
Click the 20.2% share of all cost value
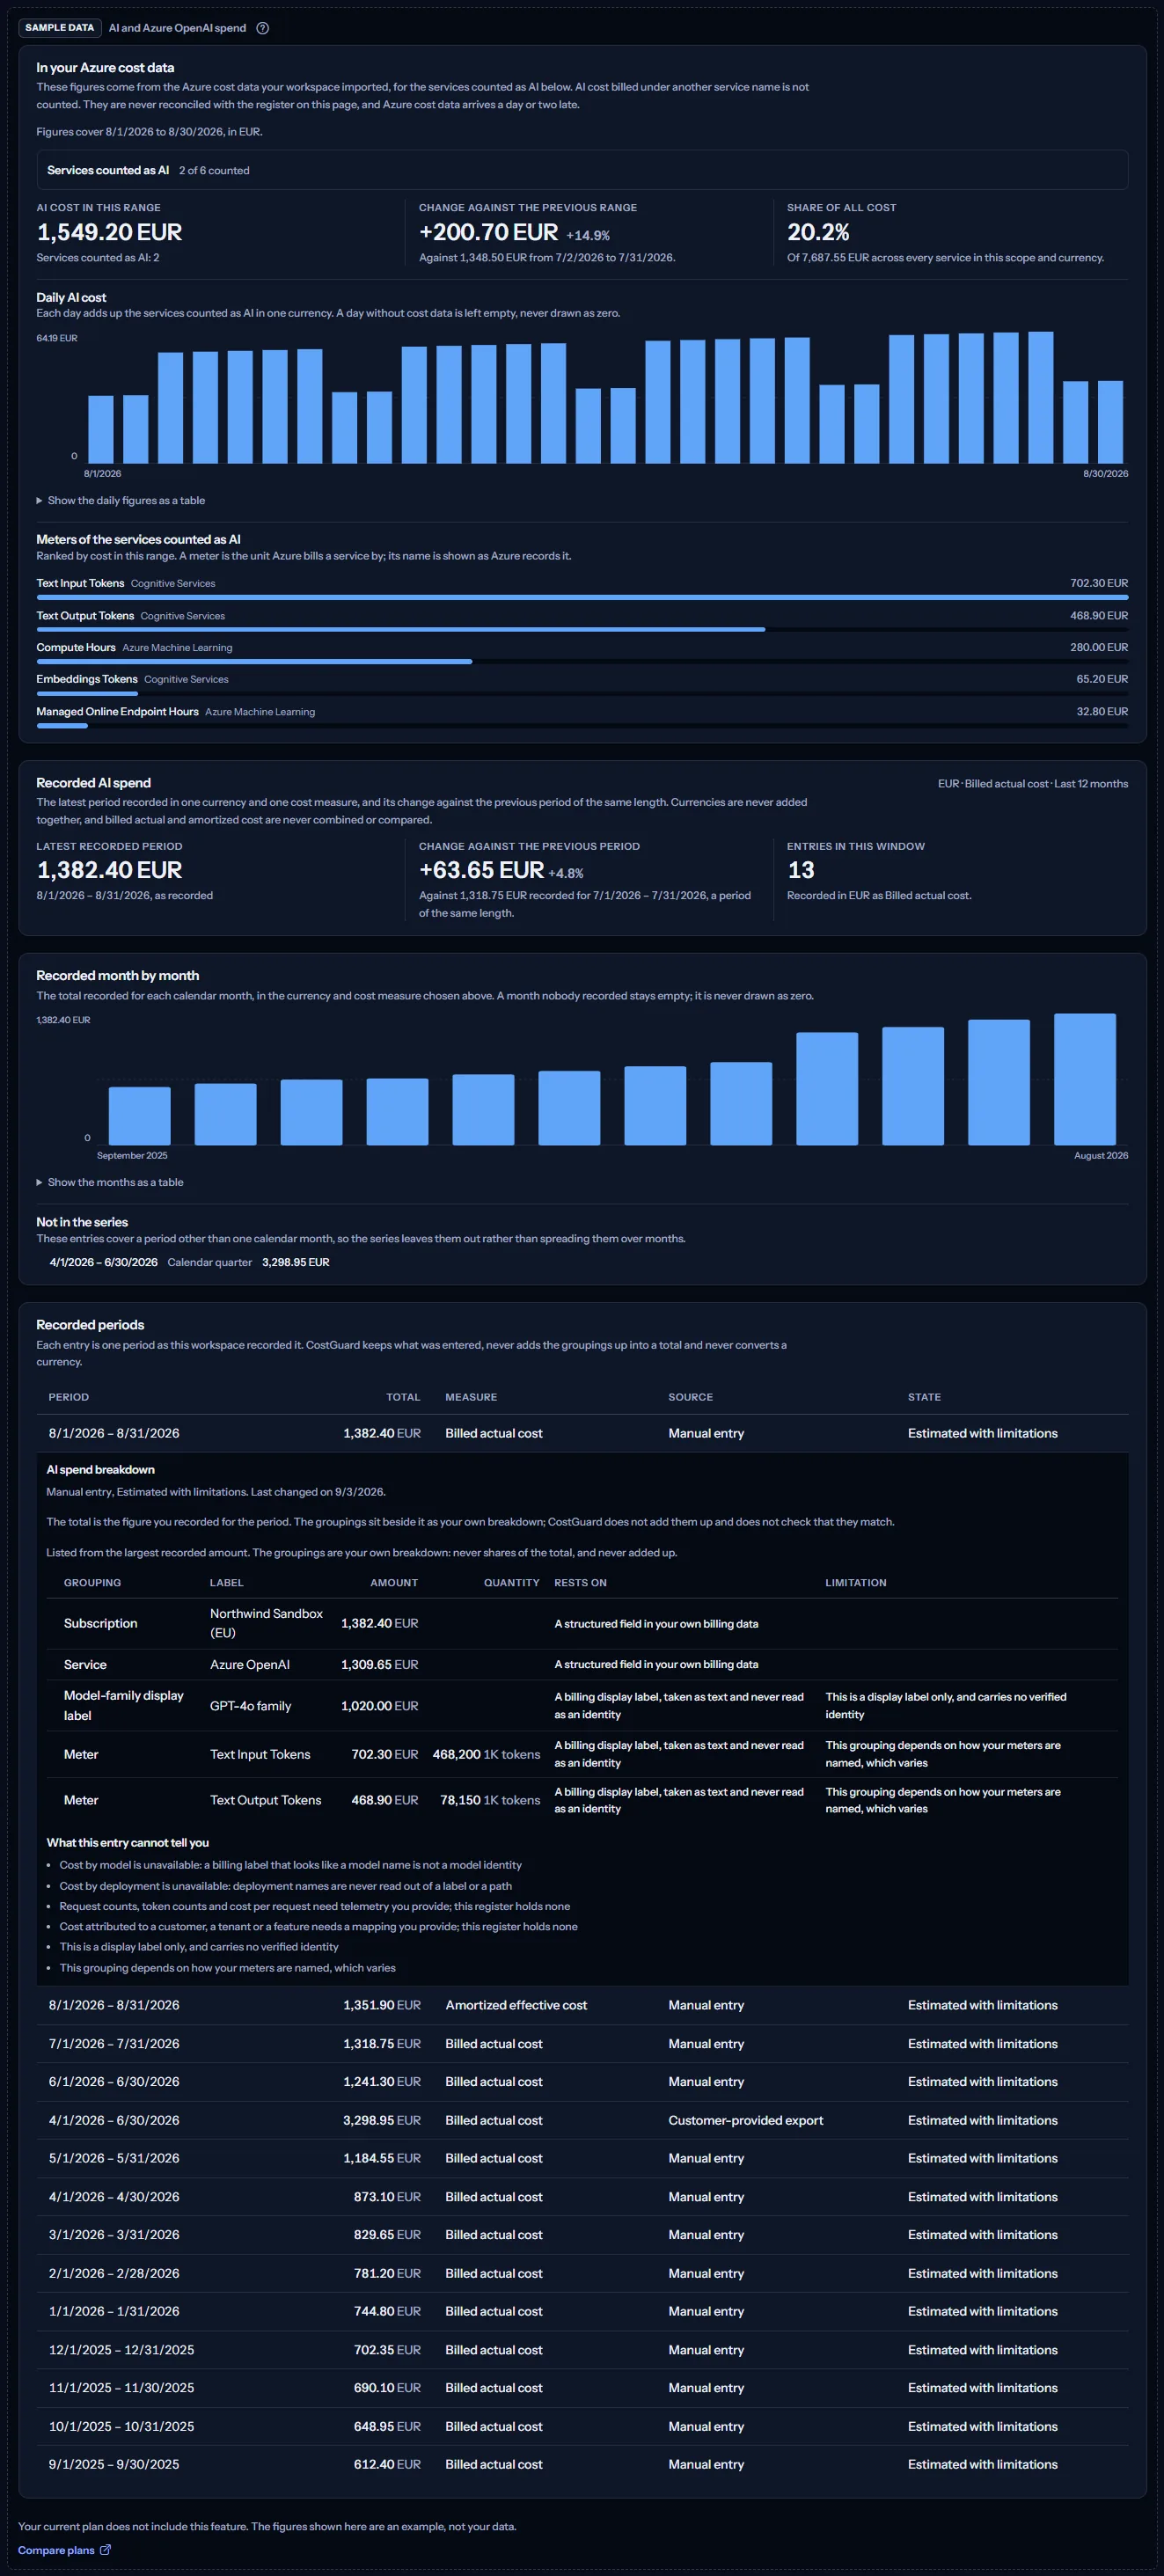[818, 232]
